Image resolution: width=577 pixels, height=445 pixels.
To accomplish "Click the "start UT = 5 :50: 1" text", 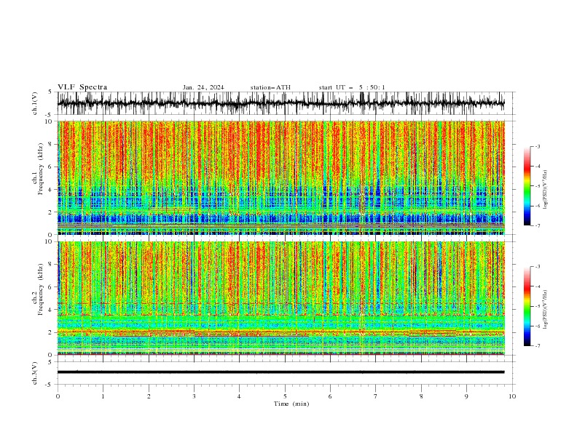I will [352, 87].
